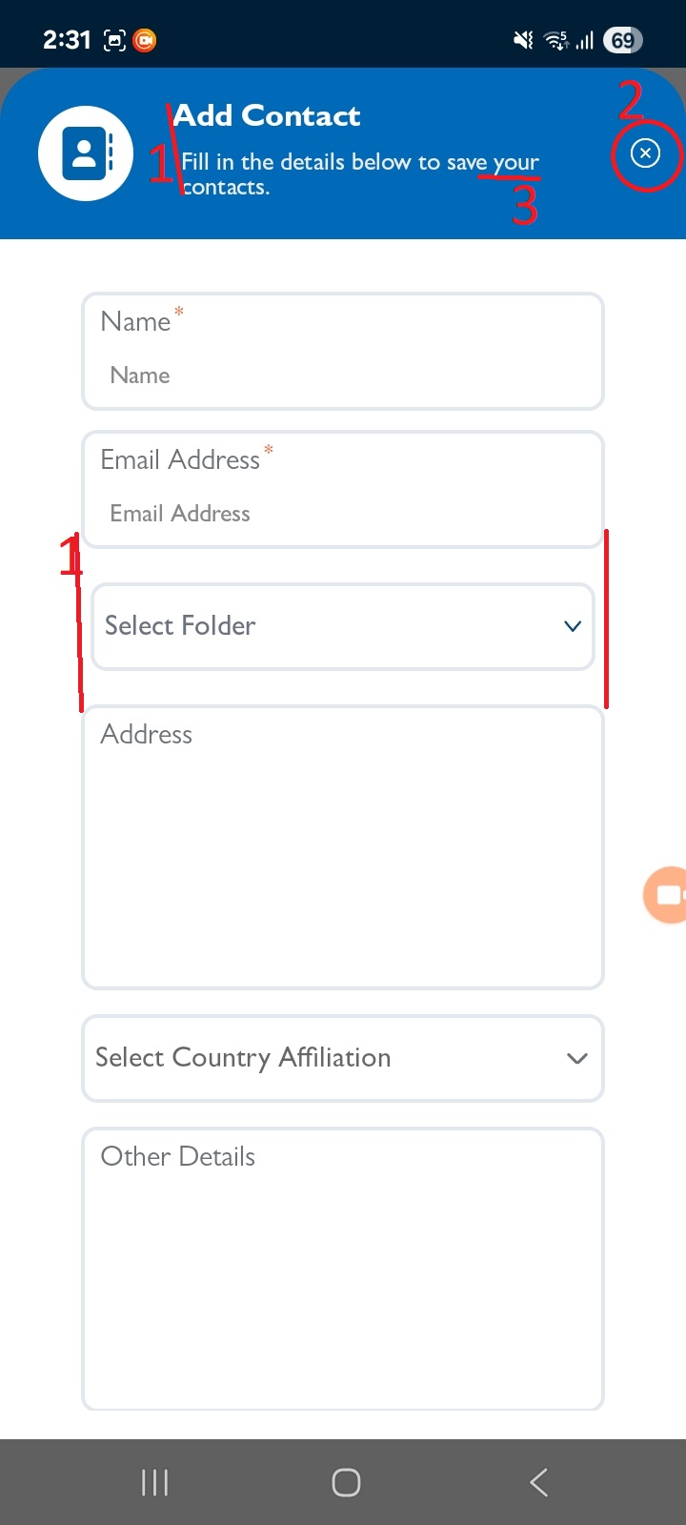The height and width of the screenshot is (1525, 686).
Task: Open the Select Folder dropdown
Action: click(324, 626)
